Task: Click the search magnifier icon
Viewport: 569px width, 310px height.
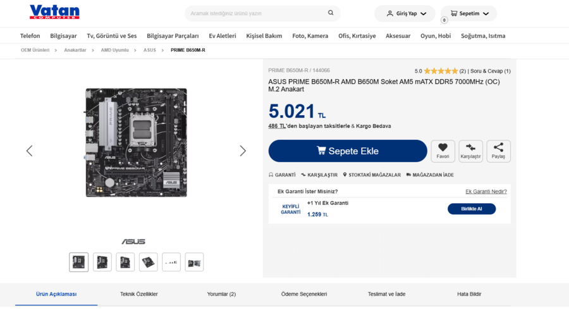Action: pos(331,13)
